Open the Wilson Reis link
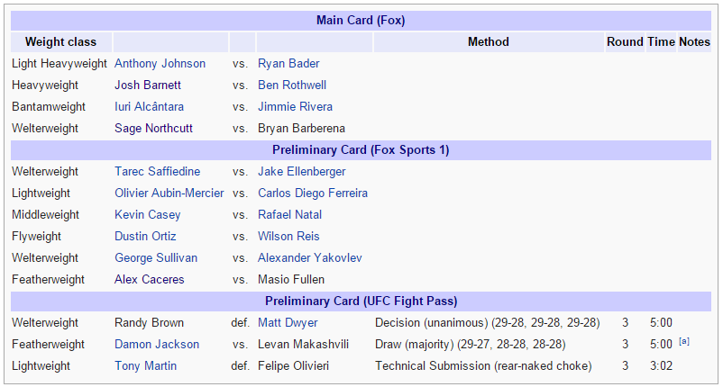 click(288, 237)
